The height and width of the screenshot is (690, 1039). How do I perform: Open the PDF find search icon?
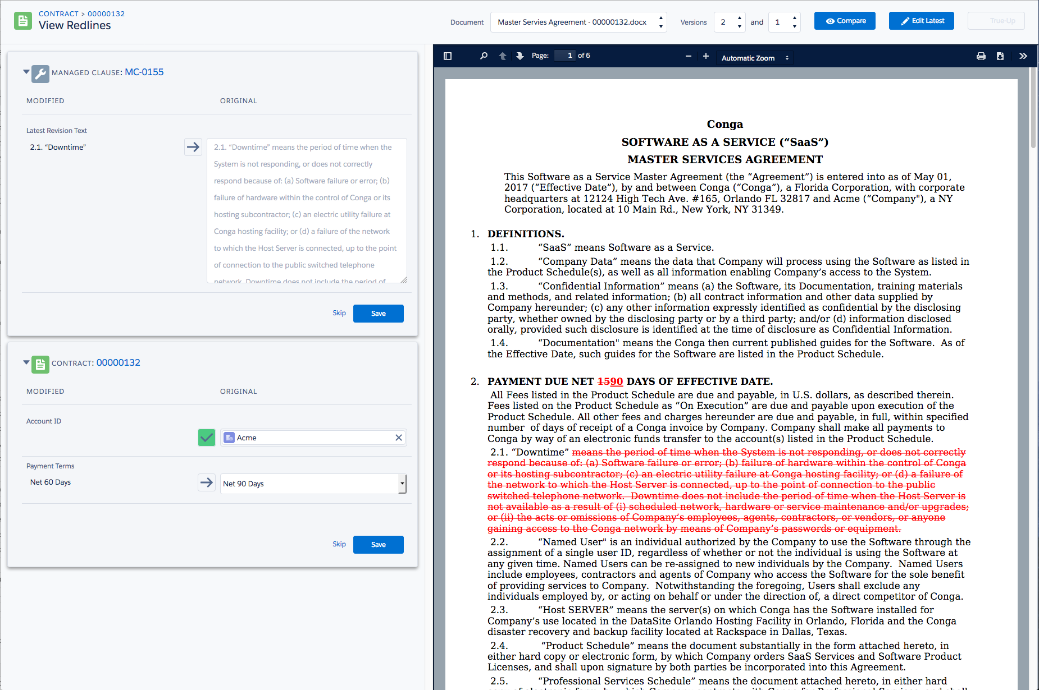tap(484, 56)
